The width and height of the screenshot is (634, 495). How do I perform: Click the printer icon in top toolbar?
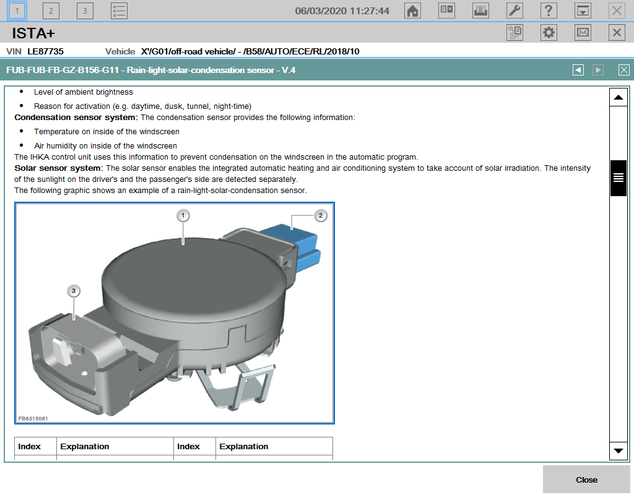480,11
